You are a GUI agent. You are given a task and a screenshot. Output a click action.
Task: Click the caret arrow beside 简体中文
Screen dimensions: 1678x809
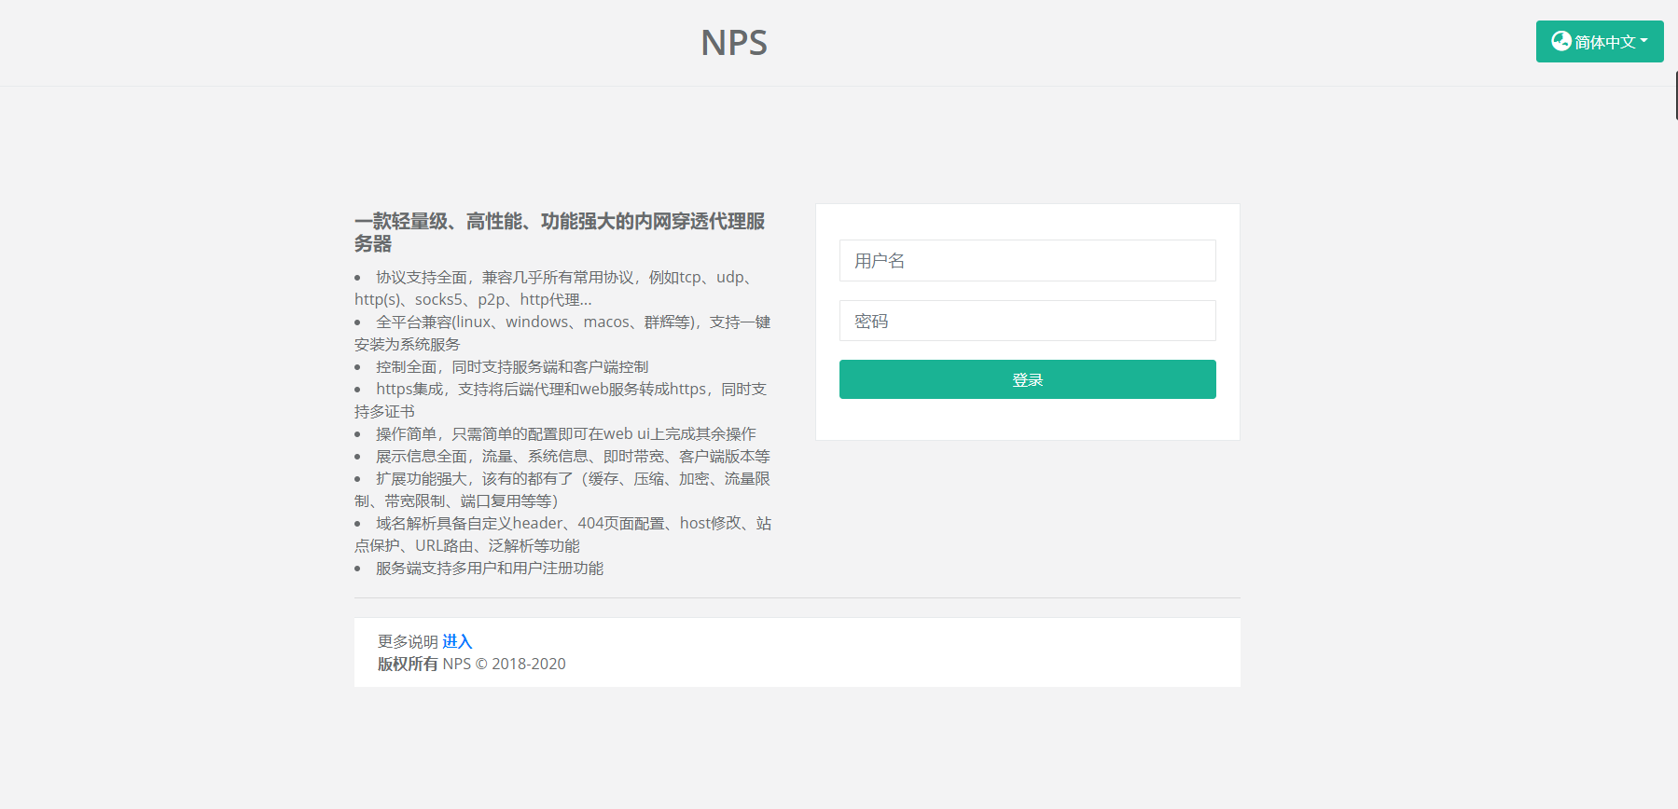pos(1643,41)
